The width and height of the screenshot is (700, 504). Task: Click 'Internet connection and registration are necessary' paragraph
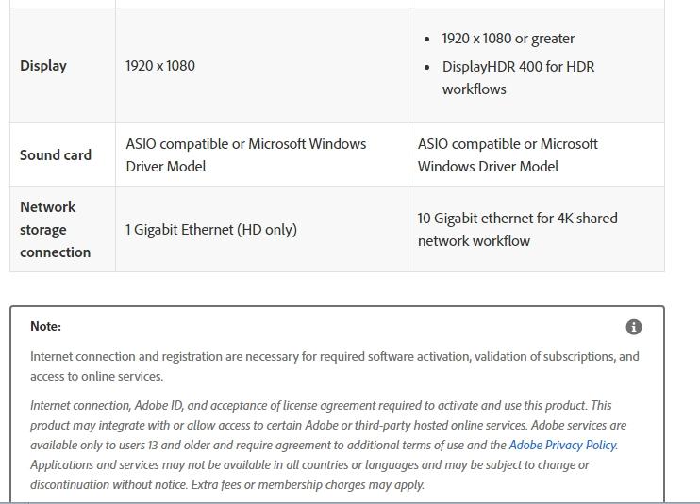click(x=334, y=366)
